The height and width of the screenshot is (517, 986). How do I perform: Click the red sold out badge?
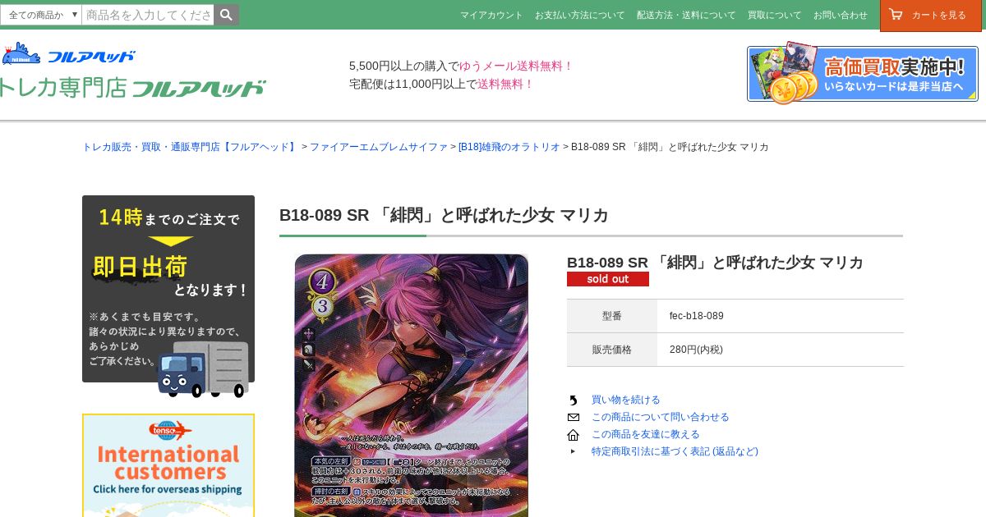[608, 279]
